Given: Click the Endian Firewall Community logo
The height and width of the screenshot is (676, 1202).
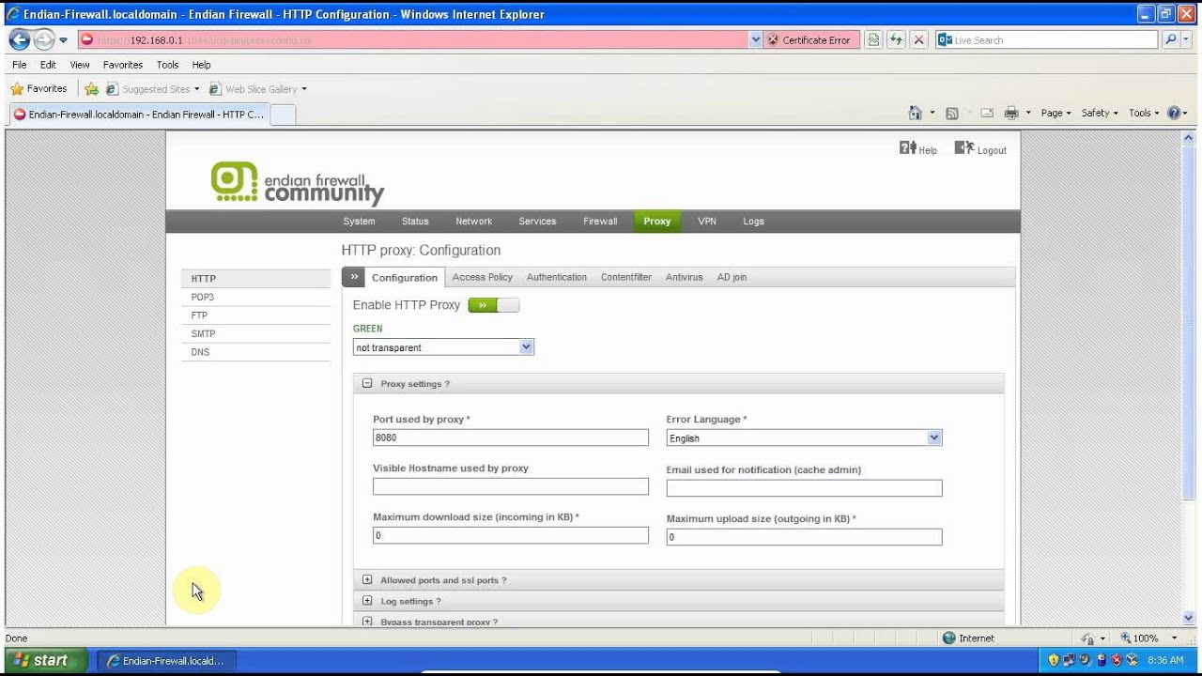Looking at the screenshot, I should [x=298, y=183].
